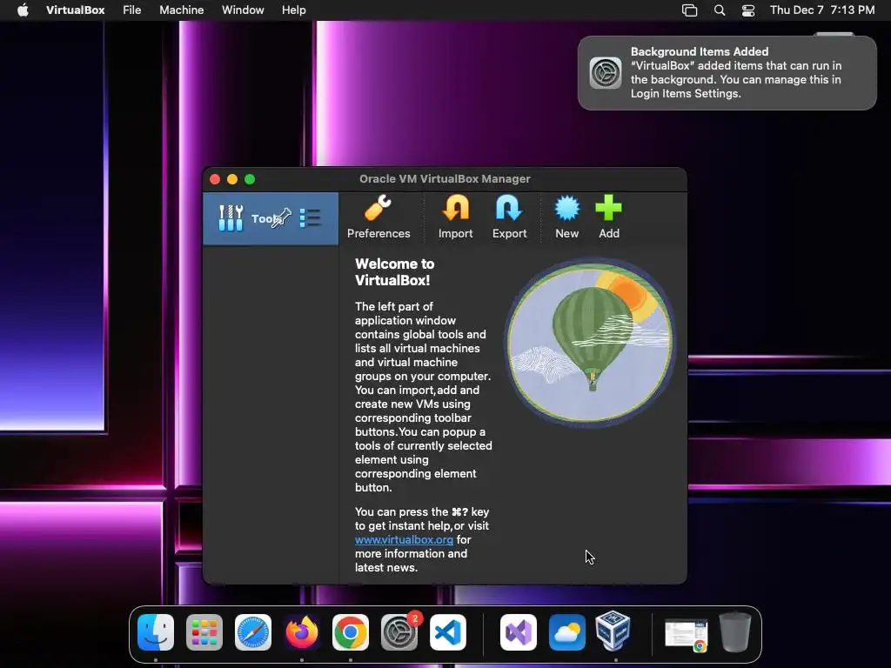
Task: Open the Window menu
Action: (x=243, y=10)
